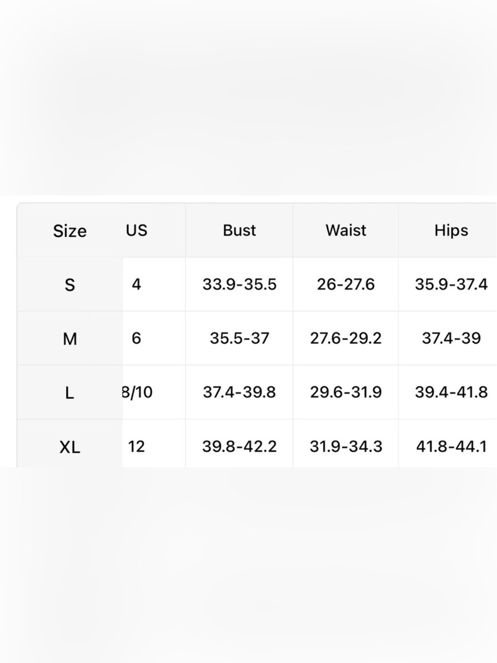Select the Bust column header

[240, 230]
